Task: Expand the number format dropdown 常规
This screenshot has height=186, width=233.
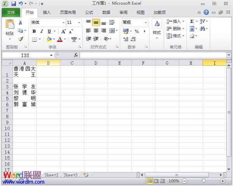Action: [x=135, y=23]
